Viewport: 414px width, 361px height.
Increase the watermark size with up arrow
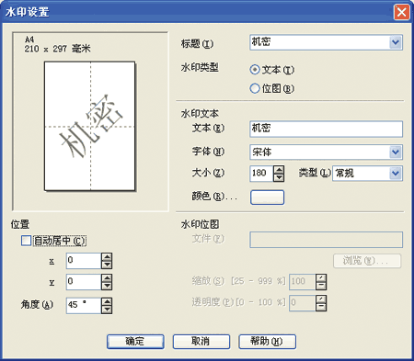(x=279, y=170)
